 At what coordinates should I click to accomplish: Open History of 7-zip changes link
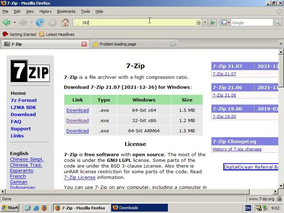click(x=237, y=149)
